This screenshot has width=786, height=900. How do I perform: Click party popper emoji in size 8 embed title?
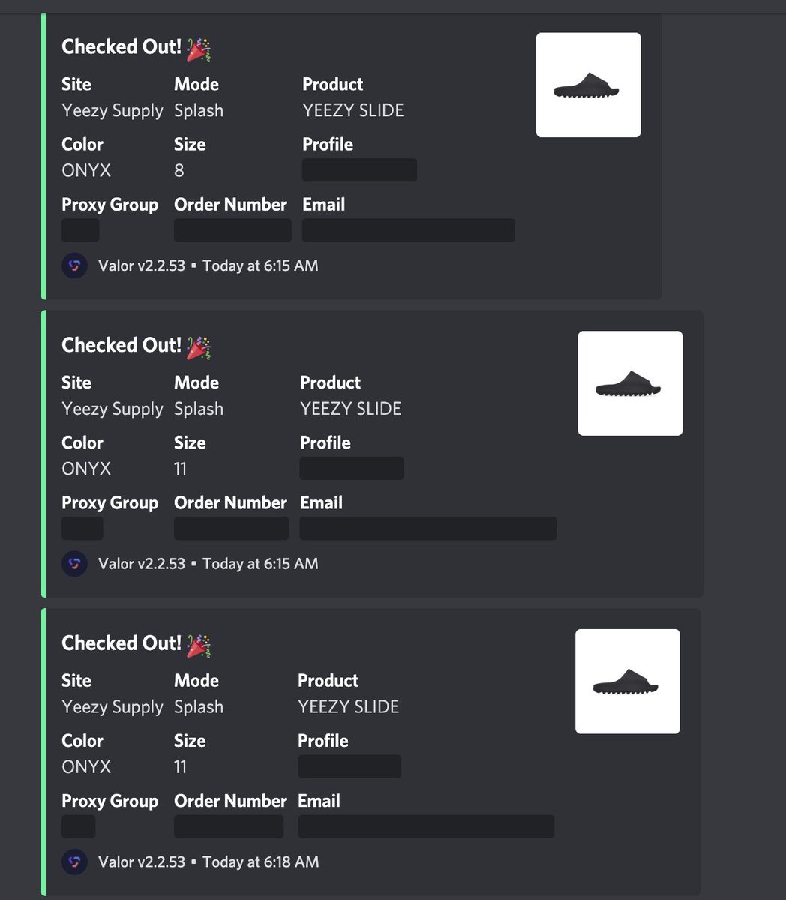point(199,48)
